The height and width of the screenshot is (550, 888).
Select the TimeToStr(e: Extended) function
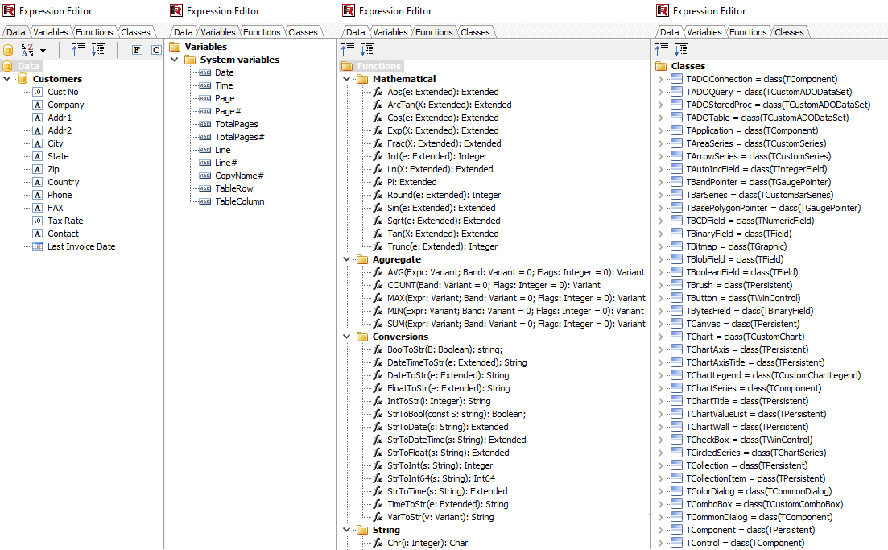tap(448, 504)
